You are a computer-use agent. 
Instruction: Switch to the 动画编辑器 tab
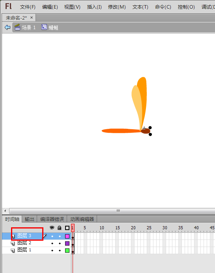[x=82, y=219]
